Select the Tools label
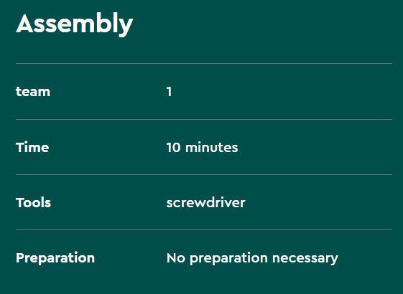 (x=34, y=202)
